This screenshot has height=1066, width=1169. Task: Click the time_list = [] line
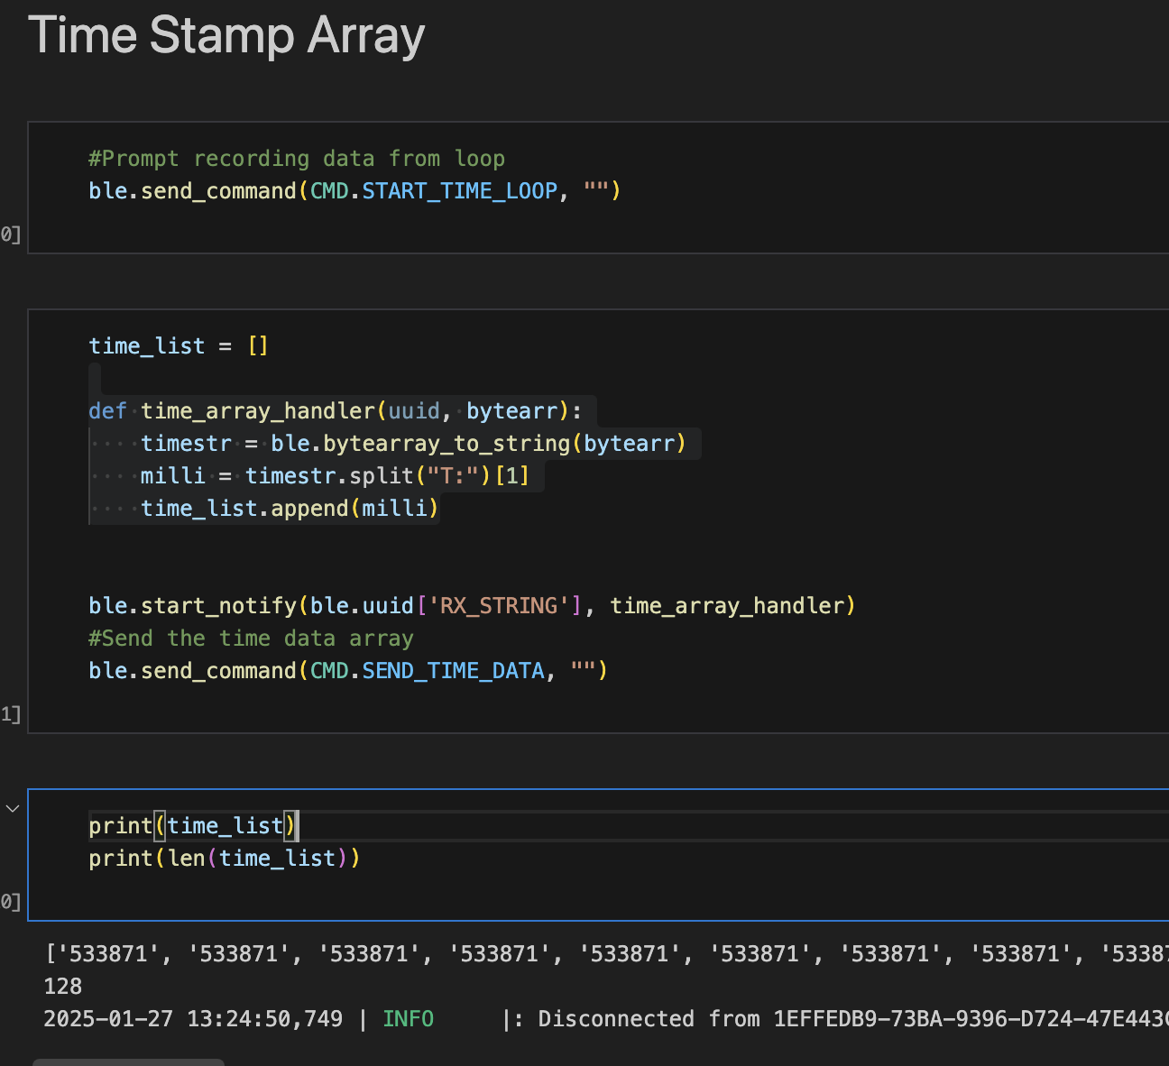pos(178,345)
